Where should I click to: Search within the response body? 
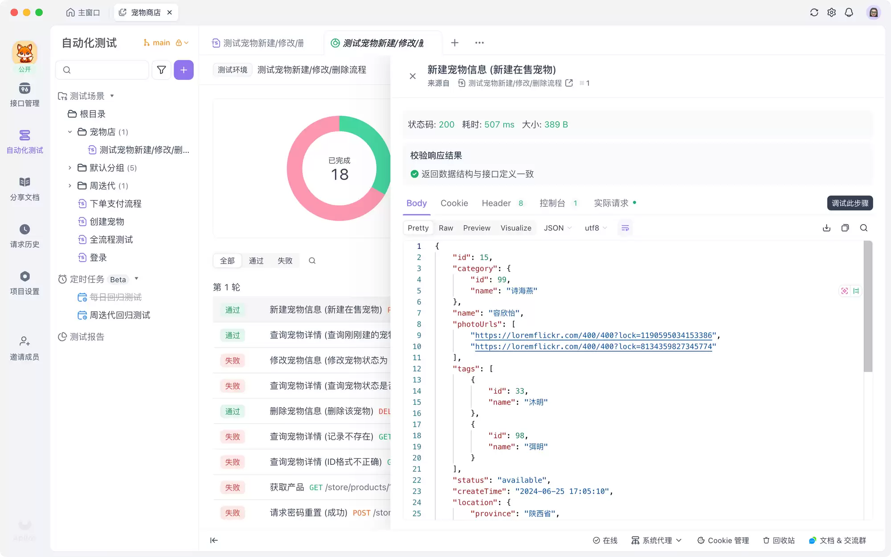863,228
